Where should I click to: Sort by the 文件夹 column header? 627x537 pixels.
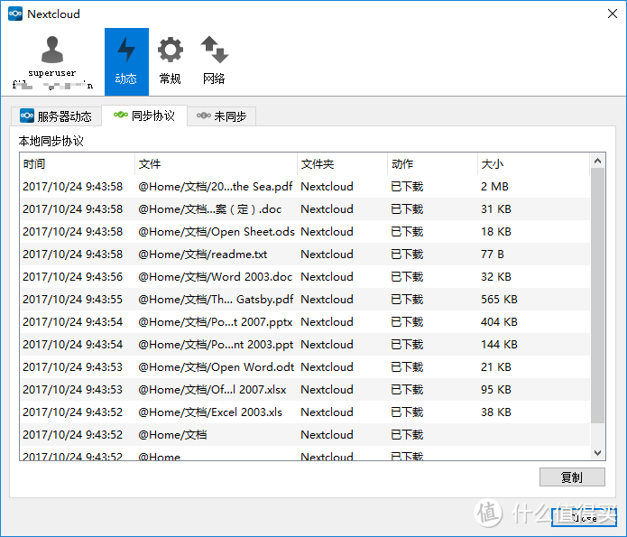[x=342, y=164]
